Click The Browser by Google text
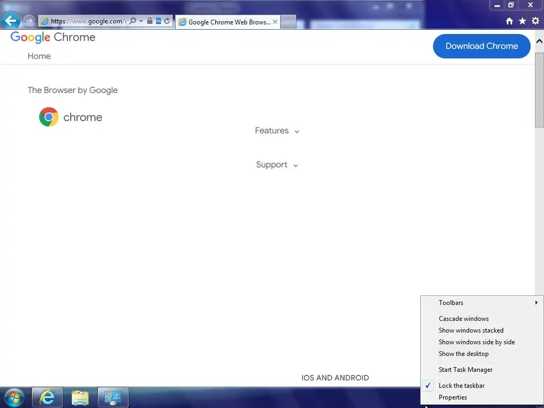This screenshot has width=544, height=408. click(72, 90)
